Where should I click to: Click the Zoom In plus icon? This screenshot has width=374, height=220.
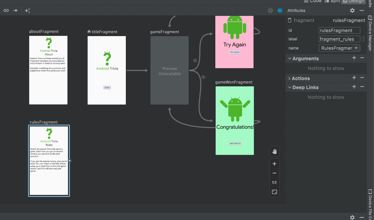274,164
